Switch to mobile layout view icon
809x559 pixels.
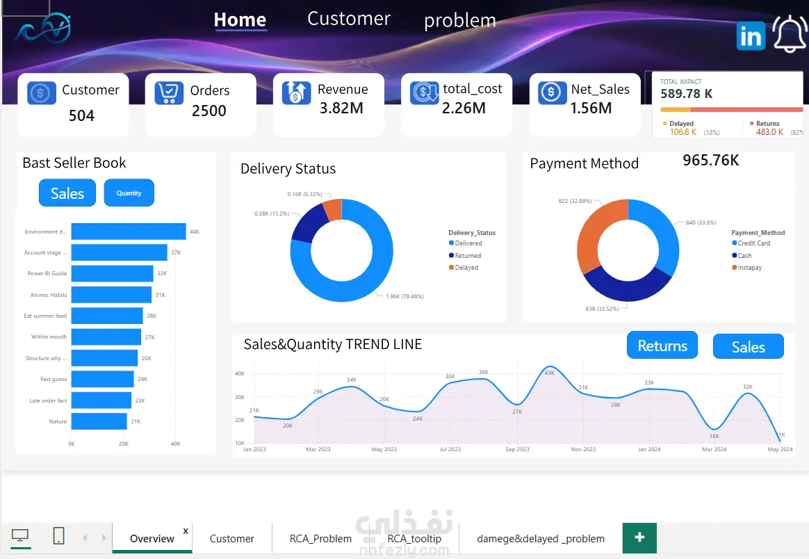click(x=59, y=536)
